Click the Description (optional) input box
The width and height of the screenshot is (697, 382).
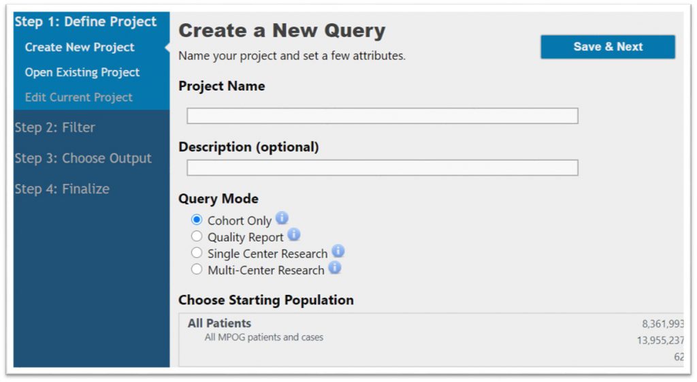click(383, 168)
